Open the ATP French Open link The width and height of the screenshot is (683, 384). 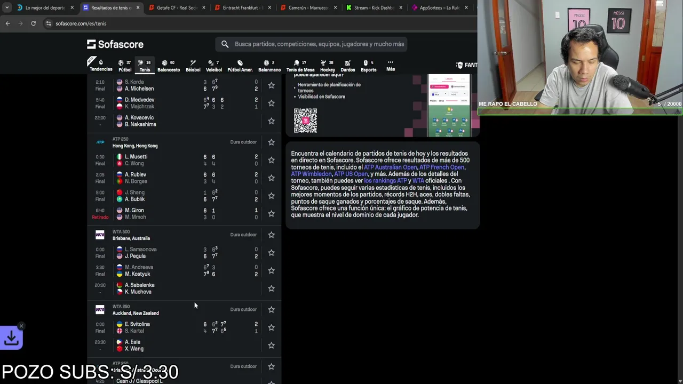point(442,167)
